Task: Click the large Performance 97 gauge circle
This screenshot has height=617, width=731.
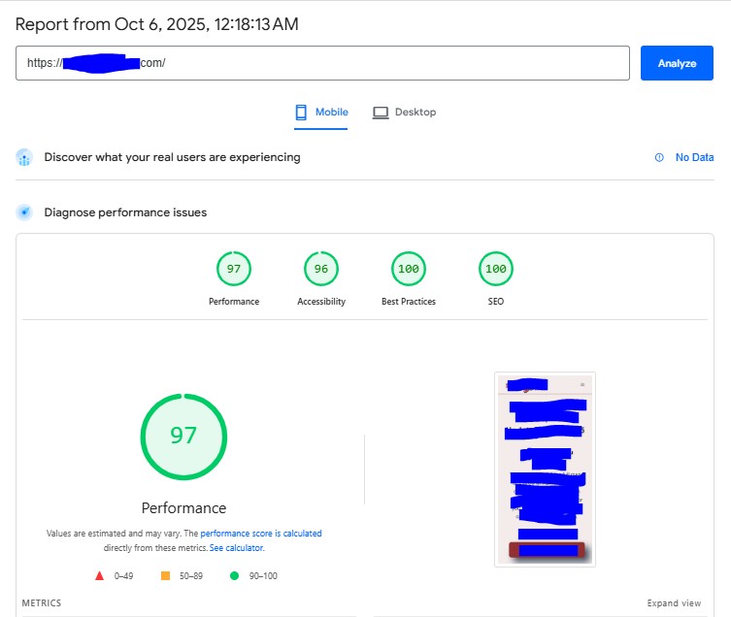Action: (183, 436)
